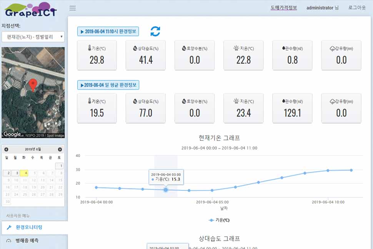
Task: Select June 4 in the calendar
Action: (24, 173)
